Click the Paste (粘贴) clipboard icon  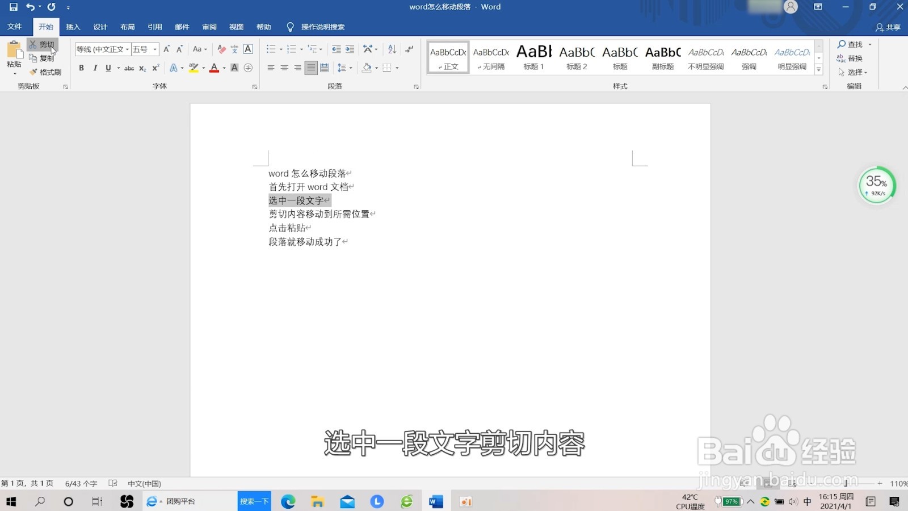(14, 49)
